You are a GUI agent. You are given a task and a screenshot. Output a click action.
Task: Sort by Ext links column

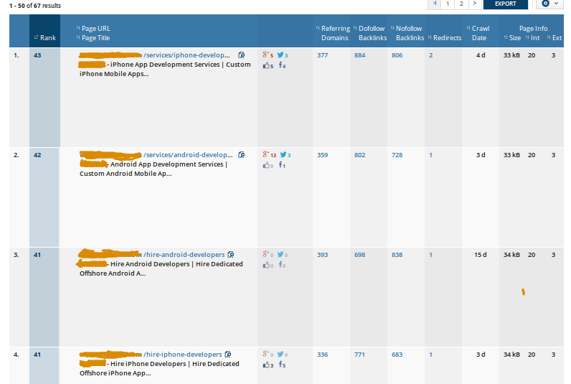tap(555, 38)
